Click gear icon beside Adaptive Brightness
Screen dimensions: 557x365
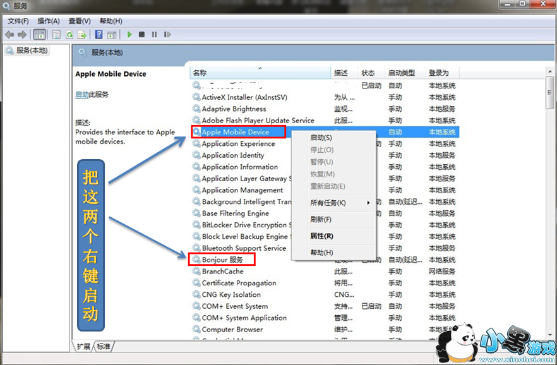pos(196,109)
